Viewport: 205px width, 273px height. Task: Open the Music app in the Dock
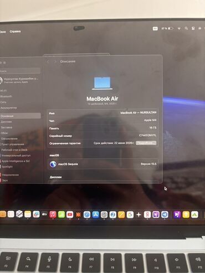coord(53,214)
